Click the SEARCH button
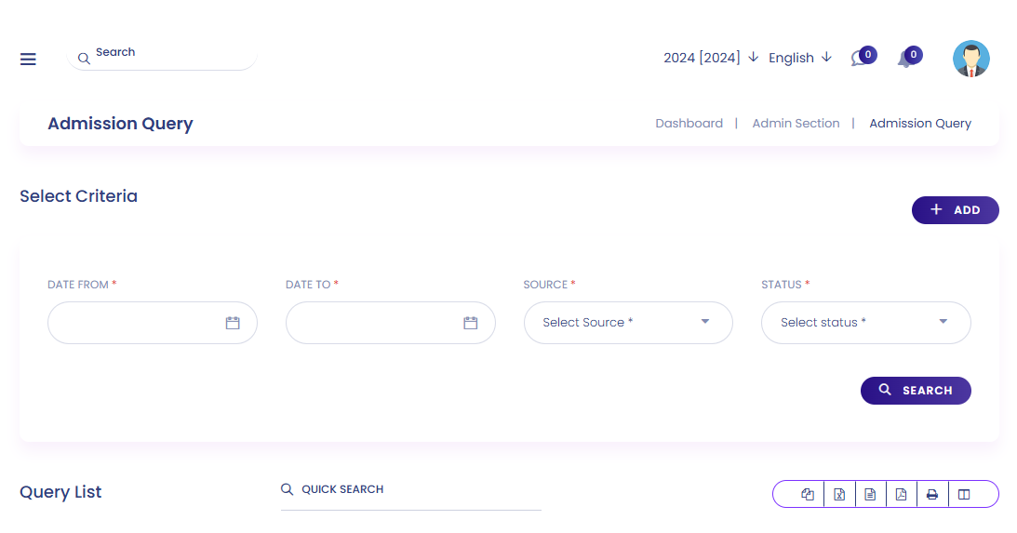The image size is (1017, 533). pyautogui.click(x=916, y=391)
